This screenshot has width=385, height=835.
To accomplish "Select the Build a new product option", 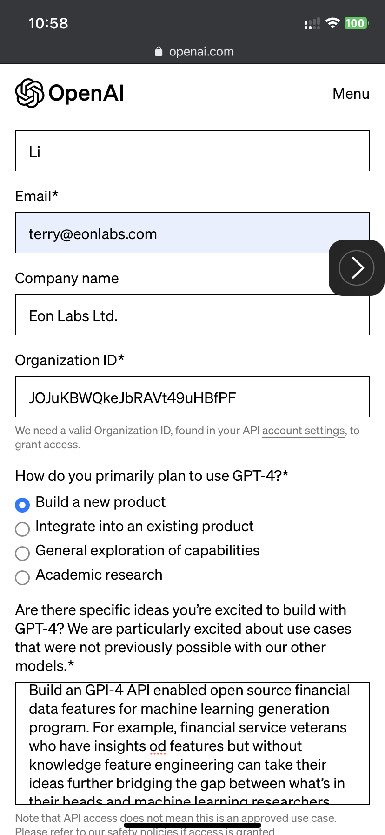I will tap(22, 505).
